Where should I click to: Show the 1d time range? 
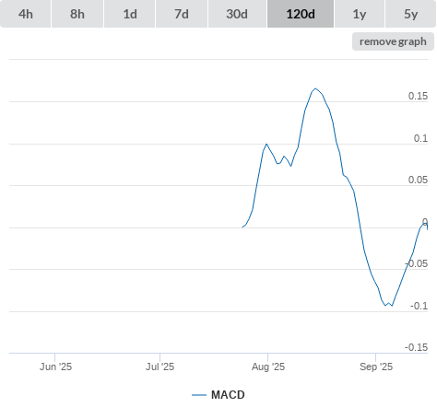pos(130,14)
